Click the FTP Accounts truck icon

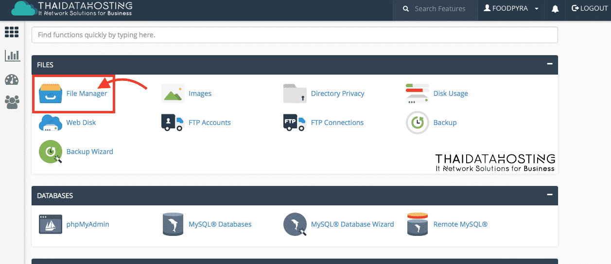click(173, 123)
